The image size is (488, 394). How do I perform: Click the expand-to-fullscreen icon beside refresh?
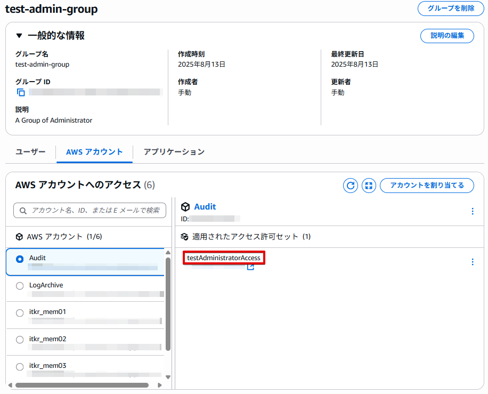pyautogui.click(x=369, y=186)
